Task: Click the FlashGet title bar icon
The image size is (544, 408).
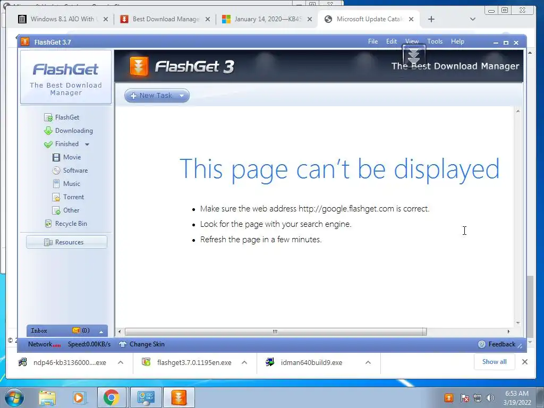Action: pos(25,42)
